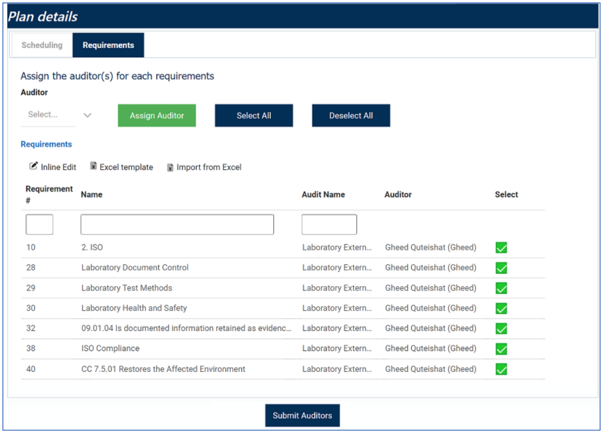The image size is (602, 434).
Task: Toggle checkbox for ISO Compliance row
Action: point(501,349)
